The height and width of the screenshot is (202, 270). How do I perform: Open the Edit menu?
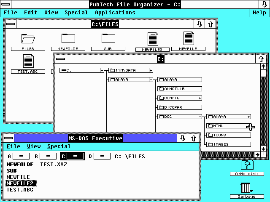[x=31, y=13]
